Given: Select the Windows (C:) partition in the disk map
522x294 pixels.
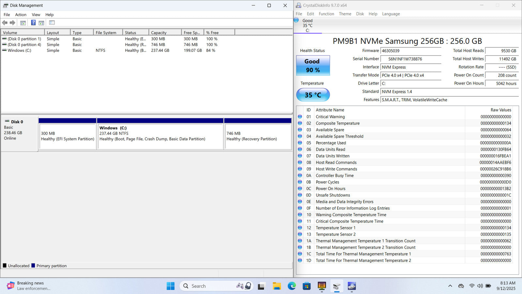Looking at the screenshot, I should [x=160, y=136].
